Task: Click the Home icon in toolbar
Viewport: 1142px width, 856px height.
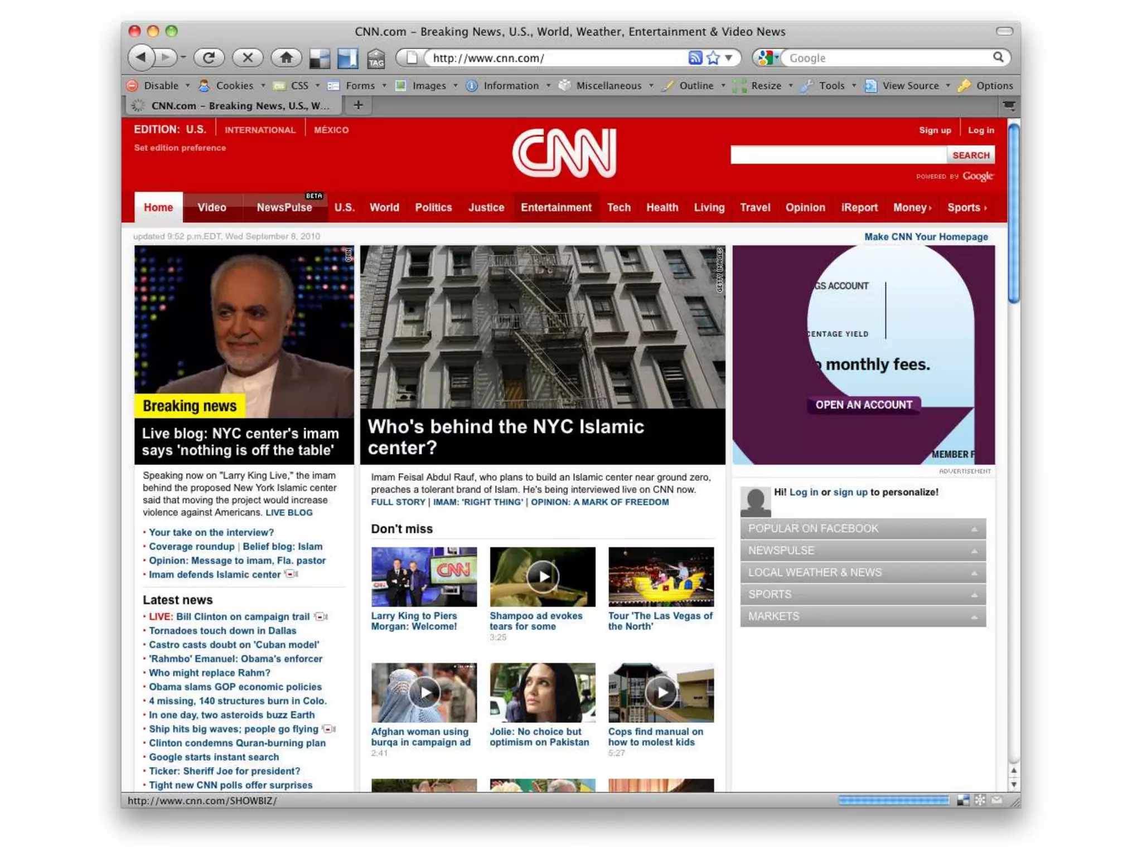Action: tap(286, 57)
